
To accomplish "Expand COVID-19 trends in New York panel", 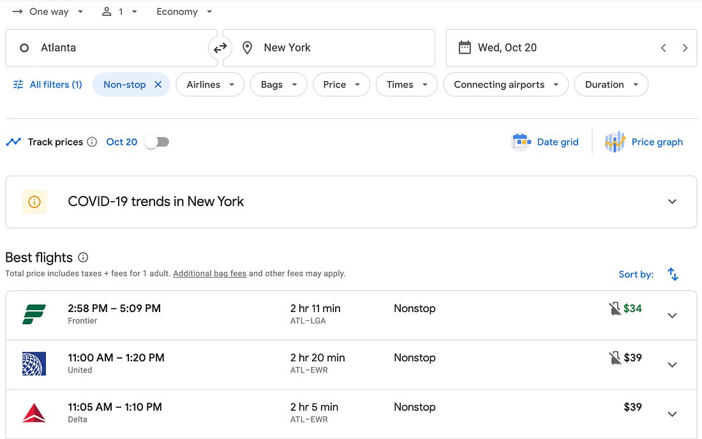I will [x=672, y=202].
